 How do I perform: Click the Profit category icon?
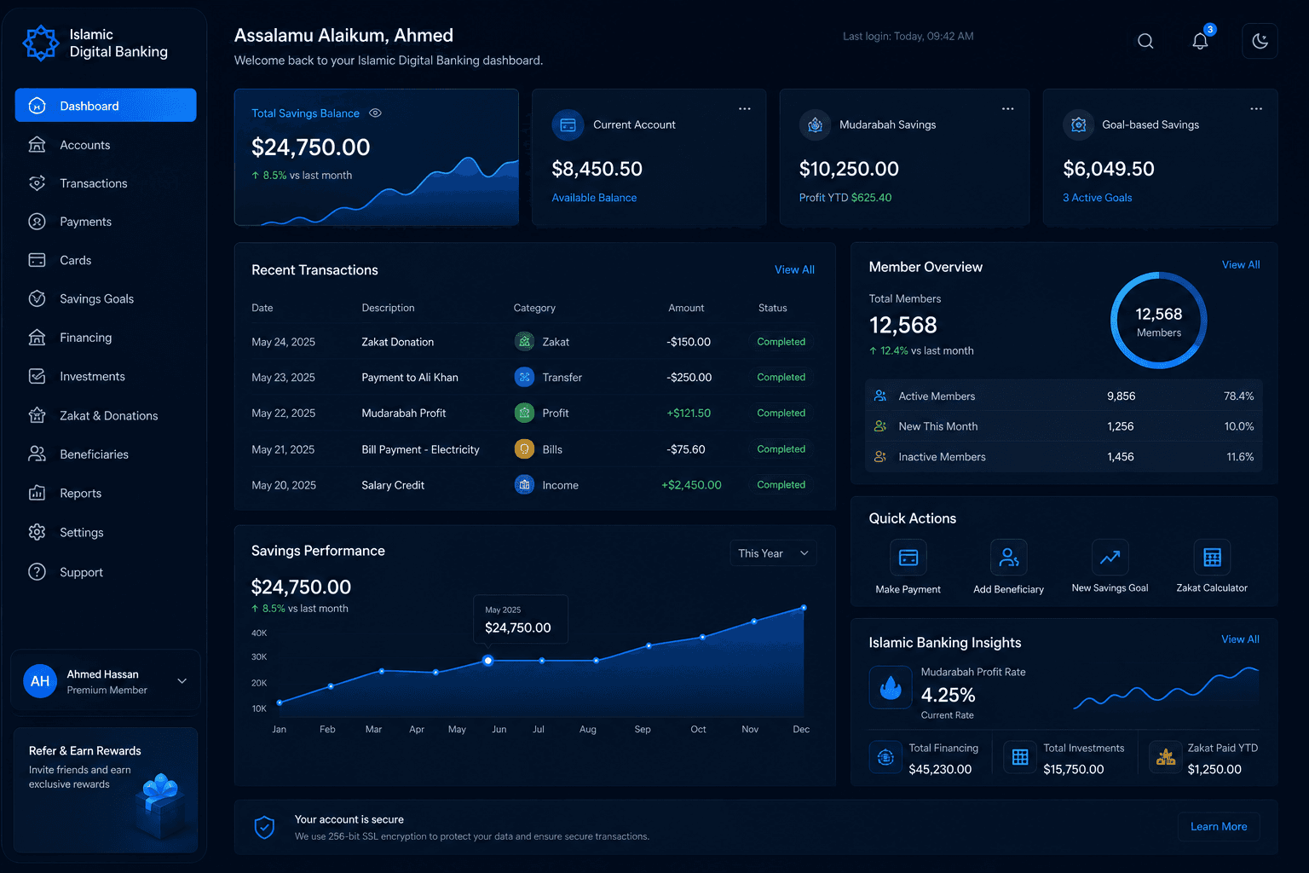(x=524, y=413)
